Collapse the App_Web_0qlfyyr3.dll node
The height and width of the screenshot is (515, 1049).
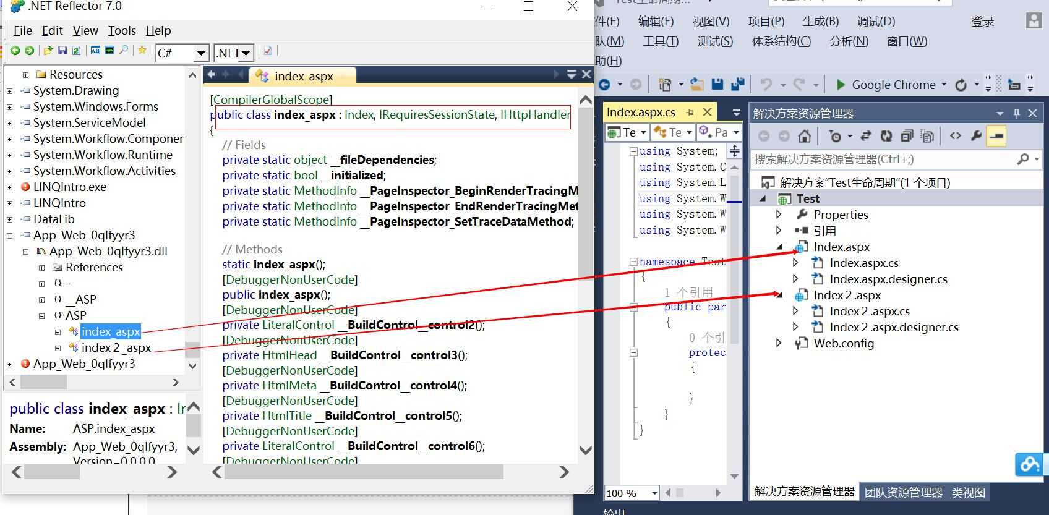coord(25,251)
